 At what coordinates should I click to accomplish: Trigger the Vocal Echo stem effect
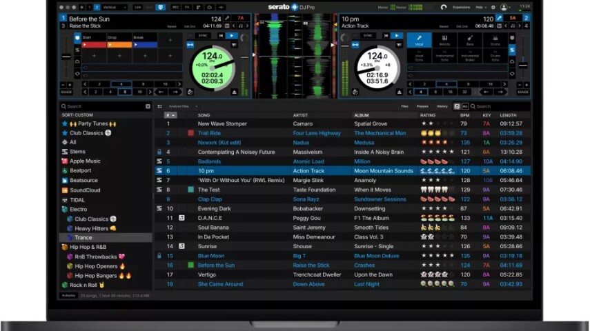pos(419,55)
